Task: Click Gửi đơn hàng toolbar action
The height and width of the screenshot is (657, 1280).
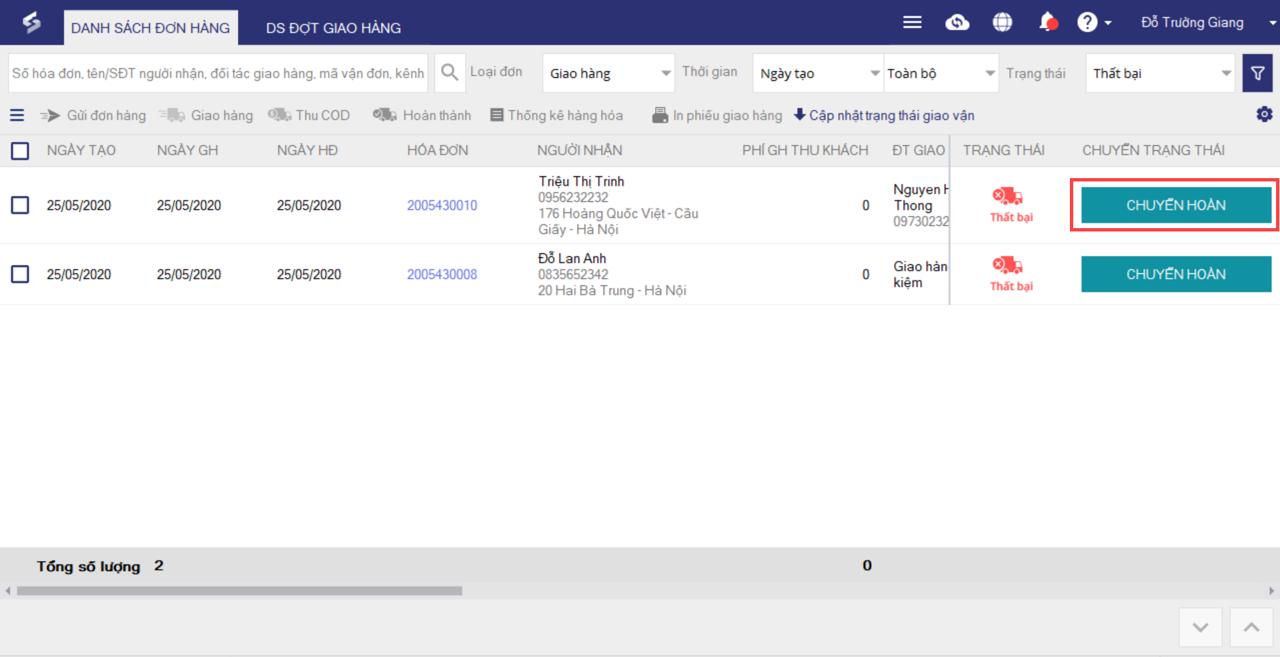Action: [x=93, y=115]
